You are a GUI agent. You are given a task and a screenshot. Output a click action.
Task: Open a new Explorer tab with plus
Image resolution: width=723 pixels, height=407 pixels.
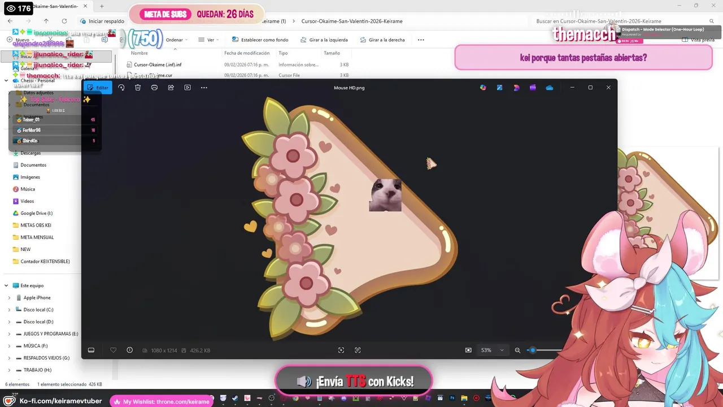[x=102, y=6]
